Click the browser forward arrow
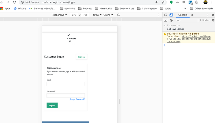 coord(8,2)
